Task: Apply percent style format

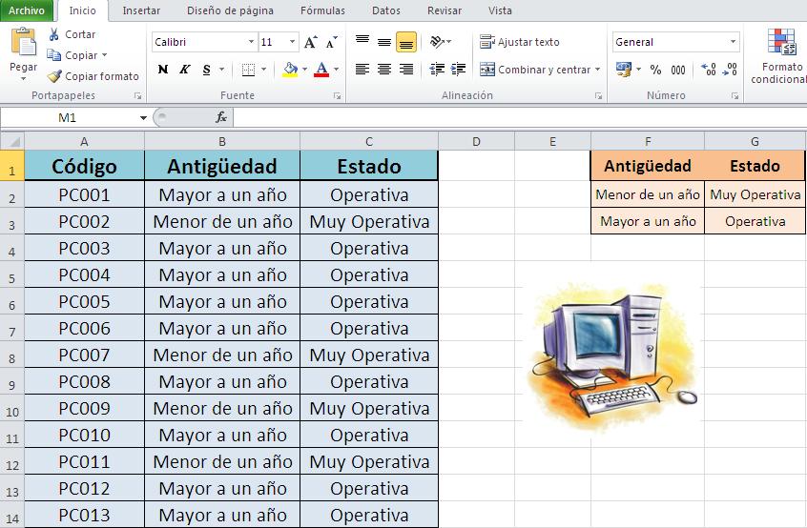Action: [655, 70]
